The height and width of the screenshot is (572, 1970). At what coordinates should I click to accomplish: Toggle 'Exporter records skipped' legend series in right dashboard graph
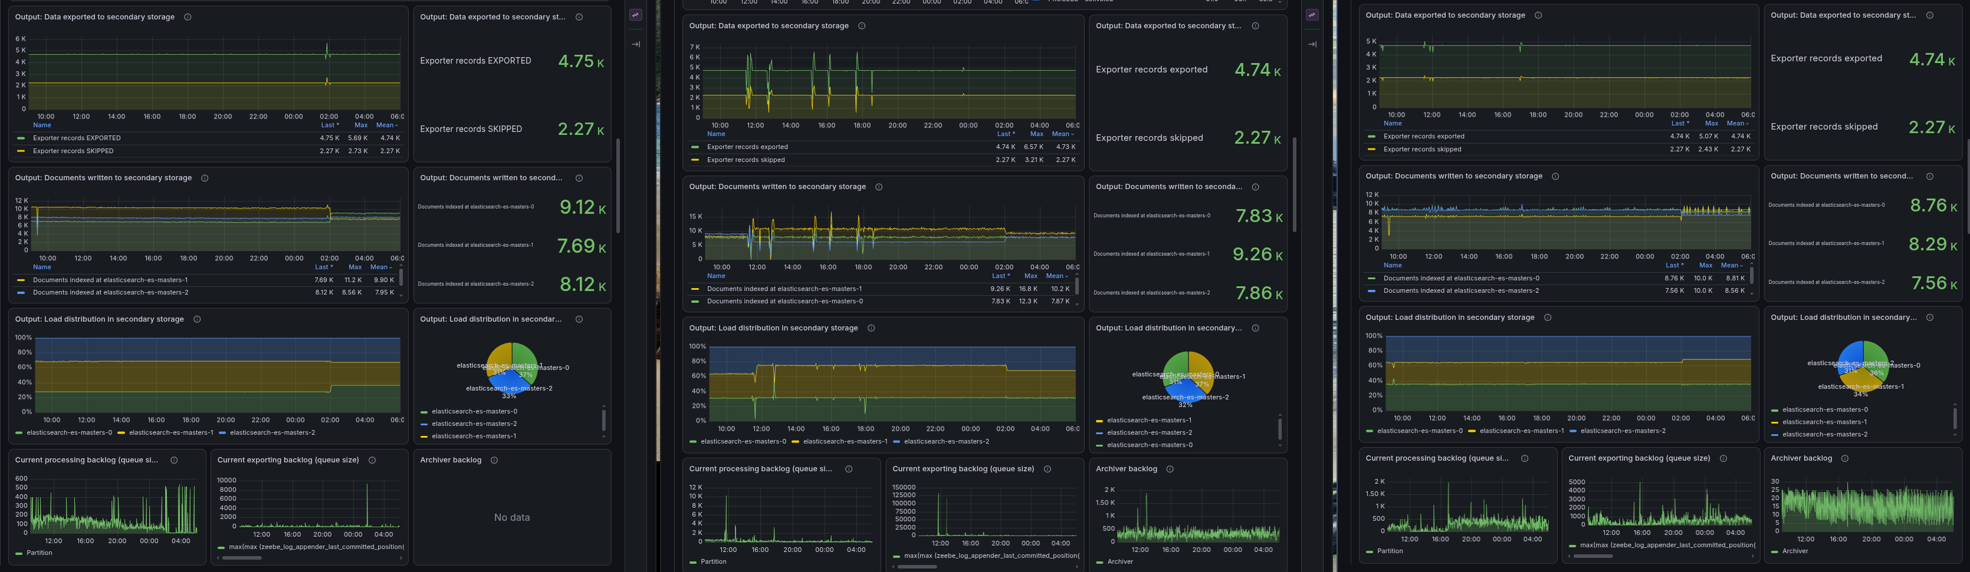coord(1423,150)
